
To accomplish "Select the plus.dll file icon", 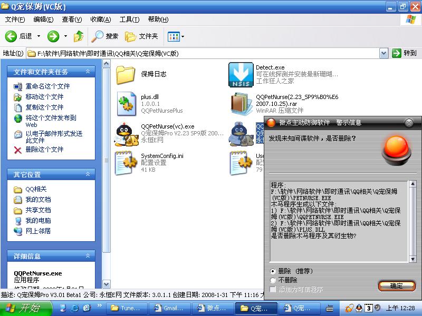I will 127,104.
